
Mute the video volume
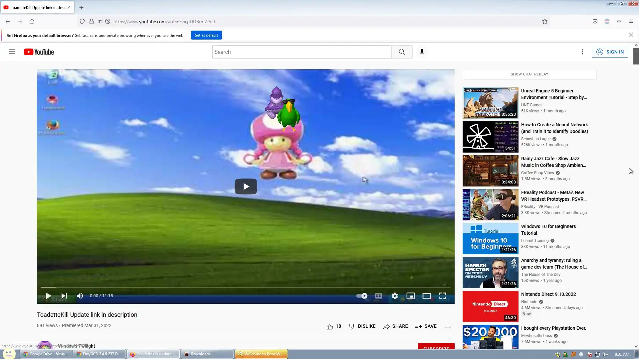click(80, 296)
